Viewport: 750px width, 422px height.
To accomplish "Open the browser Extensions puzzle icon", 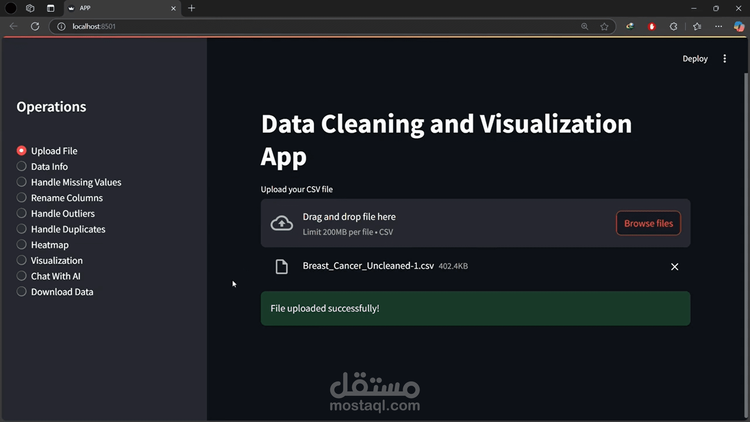I will [673, 26].
